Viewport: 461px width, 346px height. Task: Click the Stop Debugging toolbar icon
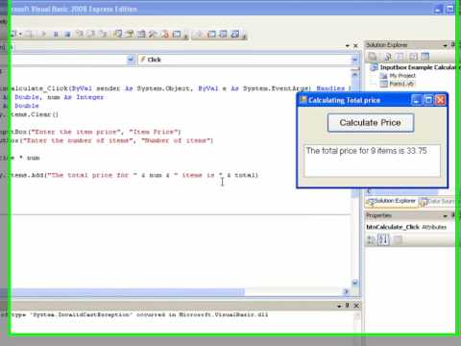click(x=67, y=34)
